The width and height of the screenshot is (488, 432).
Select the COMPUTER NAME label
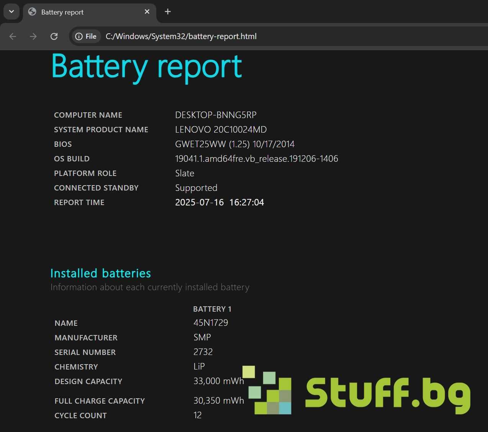pyautogui.click(x=88, y=115)
